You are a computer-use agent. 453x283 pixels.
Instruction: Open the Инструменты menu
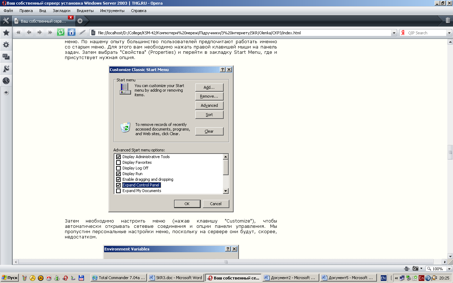click(x=112, y=11)
